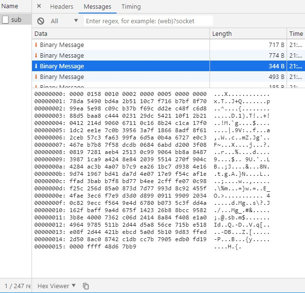
Task: Click the copy icon beside Hex Viewer
Action: 86,286
